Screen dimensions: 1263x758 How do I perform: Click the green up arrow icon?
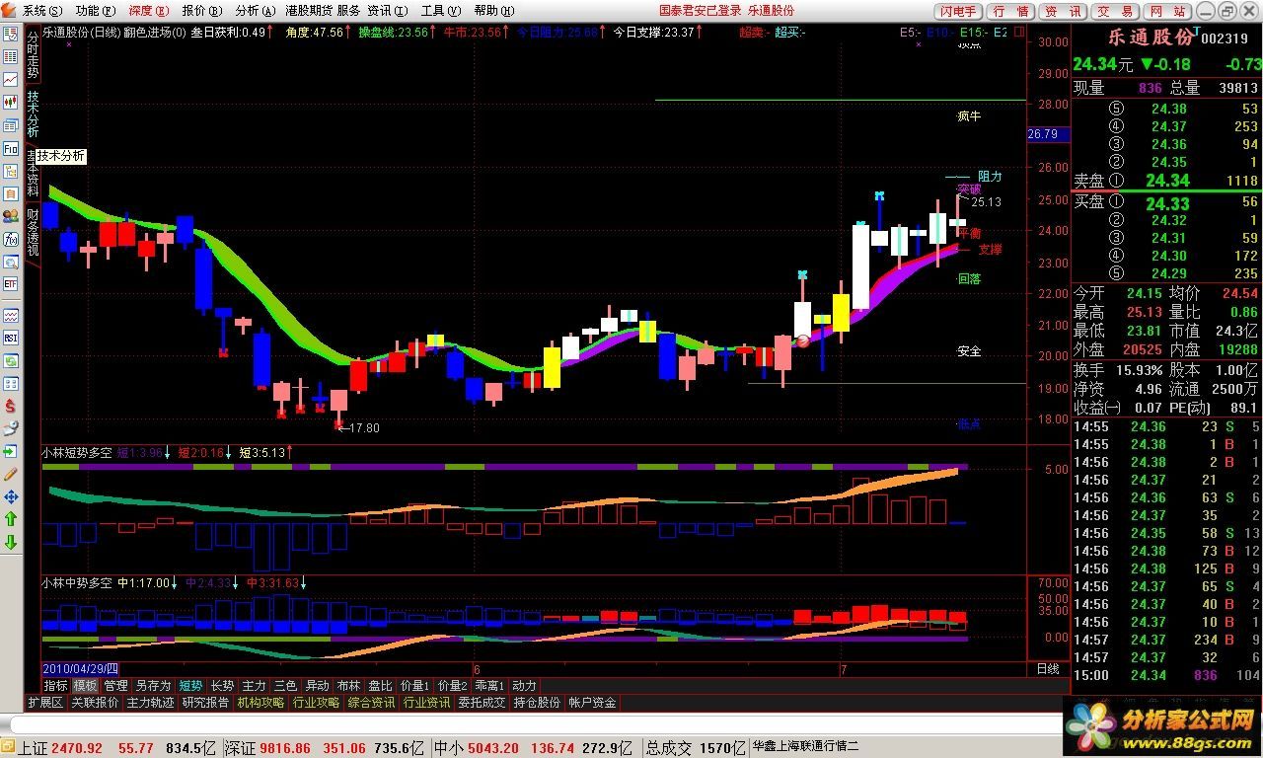(x=10, y=519)
